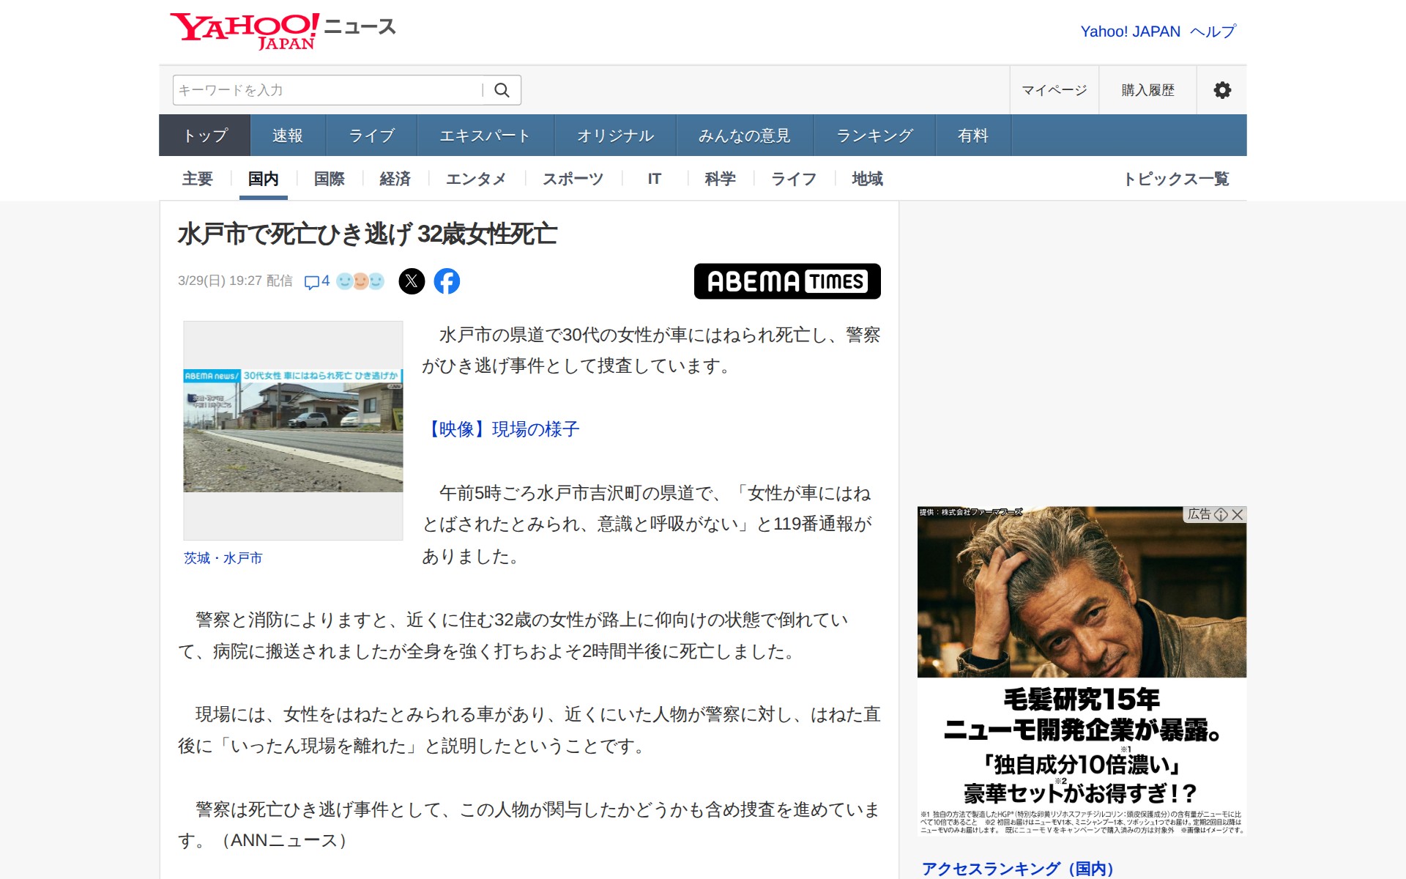Click the accident scene photo thumbnail
Screen dimensions: 1406x879
pyautogui.click(x=292, y=431)
